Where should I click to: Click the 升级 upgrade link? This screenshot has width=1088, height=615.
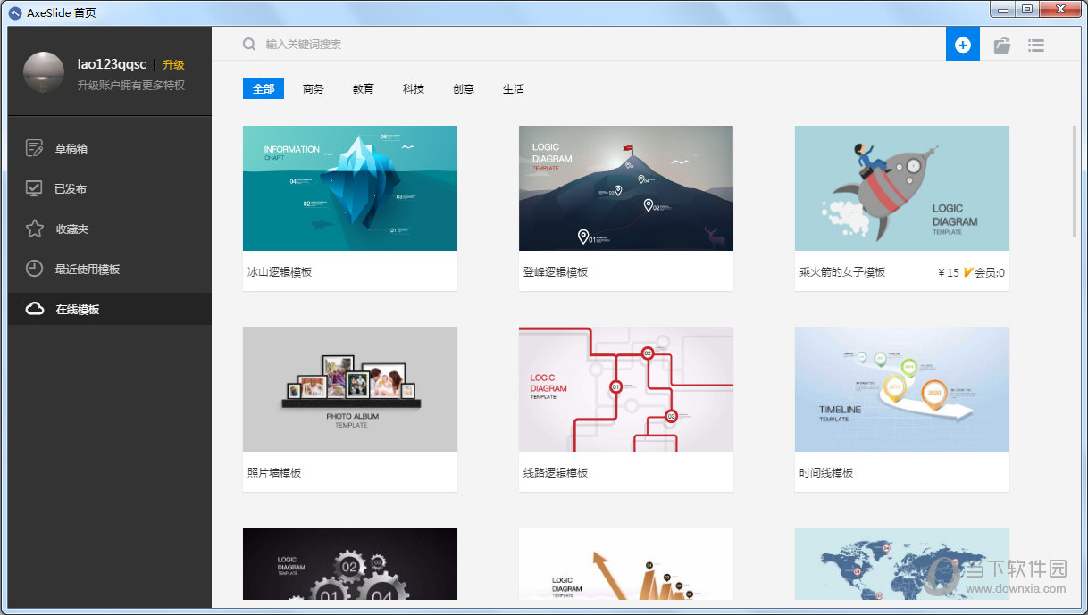coord(173,64)
